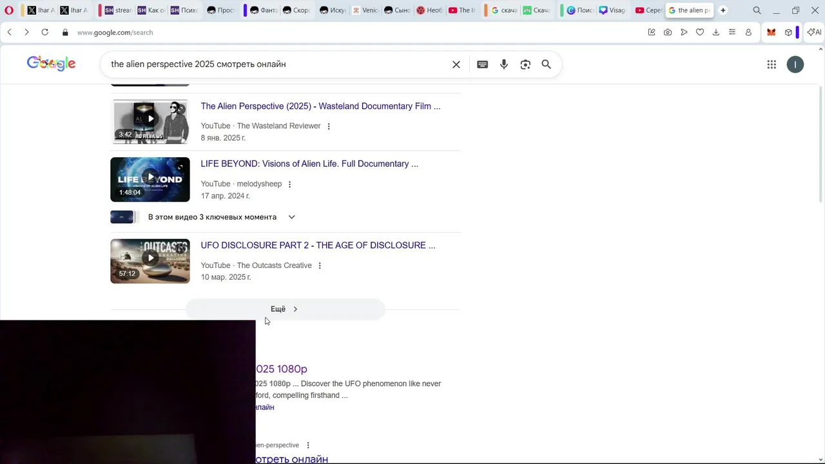Image resolution: width=825 pixels, height=464 pixels.
Task: Open the player icon in the address bar
Action: [684, 32]
